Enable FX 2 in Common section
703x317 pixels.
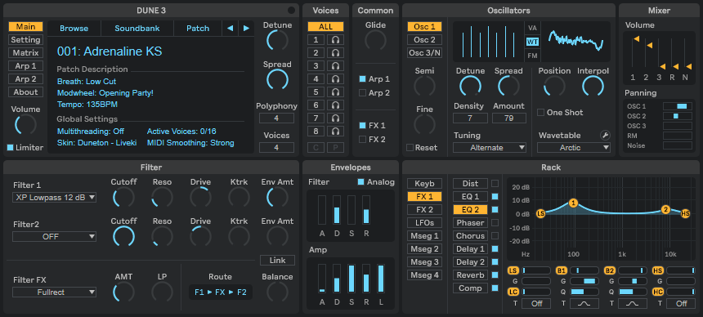[362, 140]
